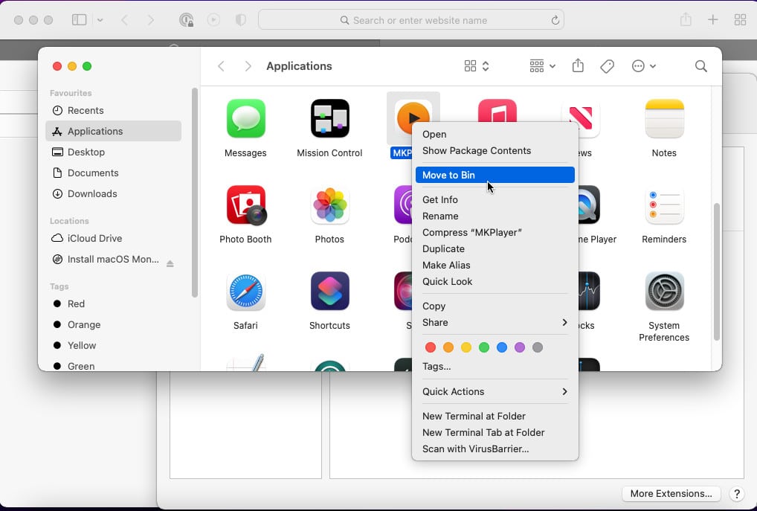The width and height of the screenshot is (757, 511).
Task: Select the Music app icon
Action: (497, 111)
